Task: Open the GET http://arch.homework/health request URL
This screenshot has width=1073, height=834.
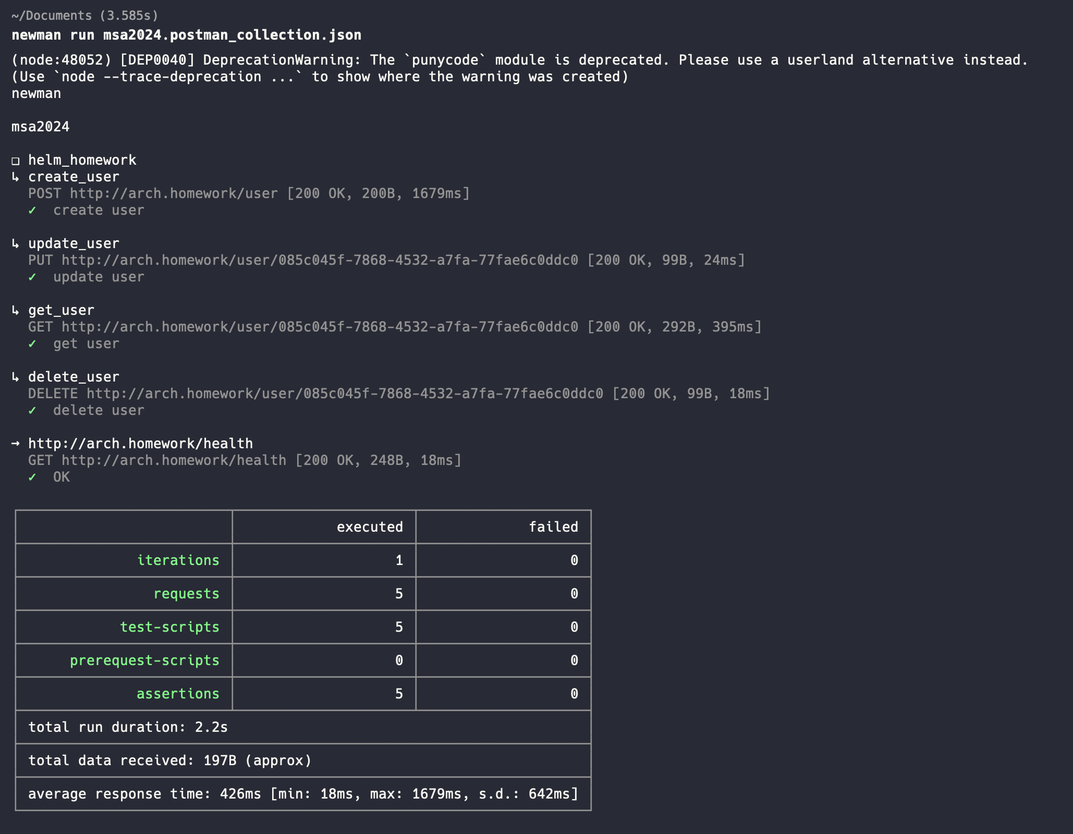Action: [x=174, y=461]
